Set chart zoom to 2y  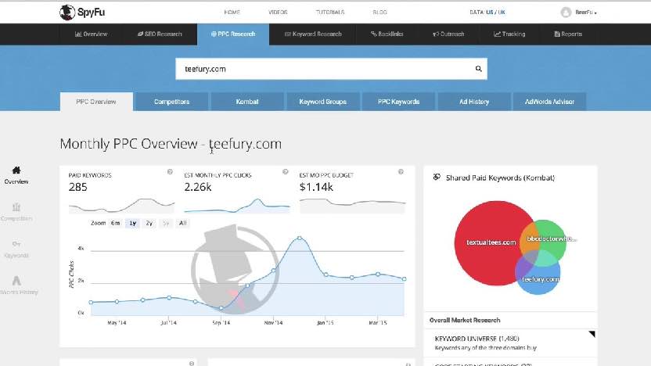coord(149,223)
